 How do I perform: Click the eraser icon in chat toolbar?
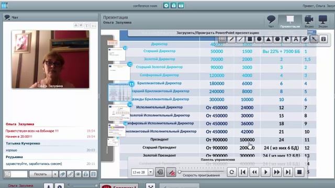point(63,174)
